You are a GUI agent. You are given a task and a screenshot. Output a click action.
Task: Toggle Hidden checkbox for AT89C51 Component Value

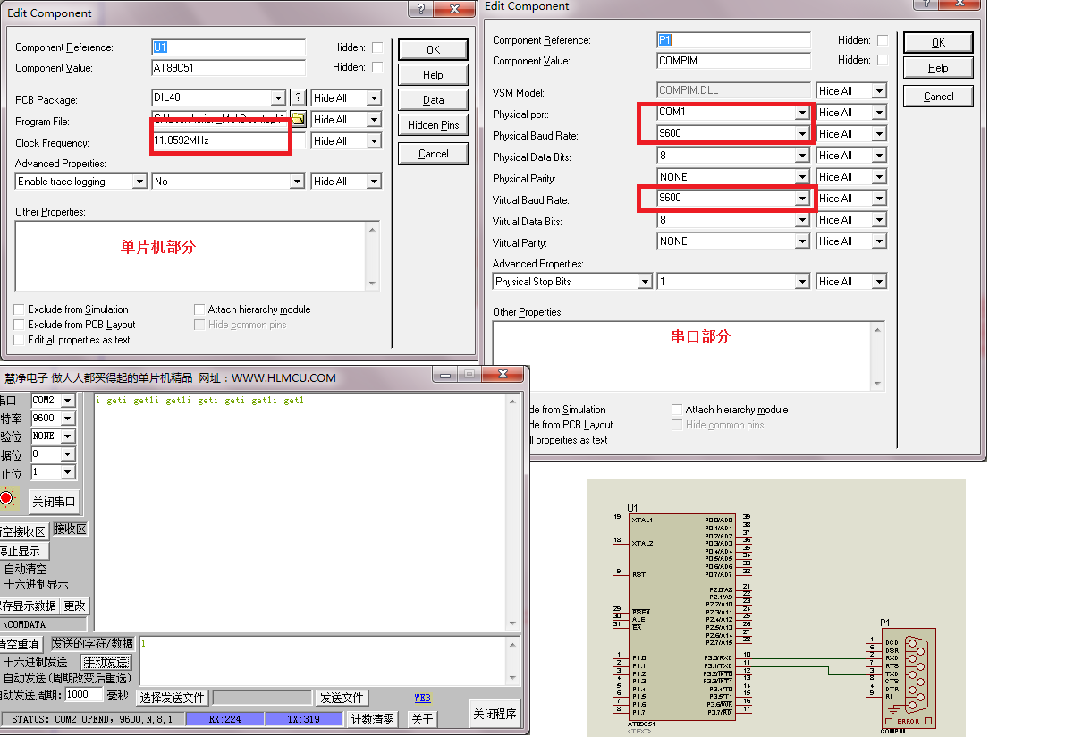[377, 67]
